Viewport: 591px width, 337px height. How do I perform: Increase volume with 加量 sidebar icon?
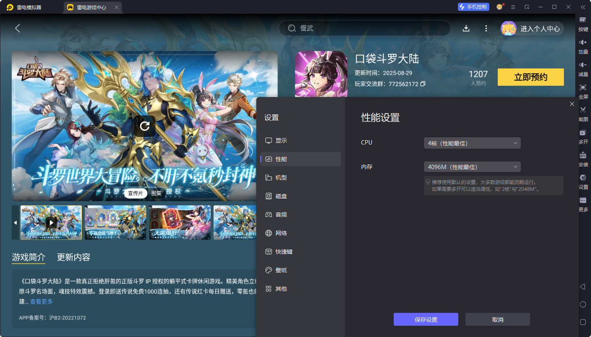(x=583, y=46)
